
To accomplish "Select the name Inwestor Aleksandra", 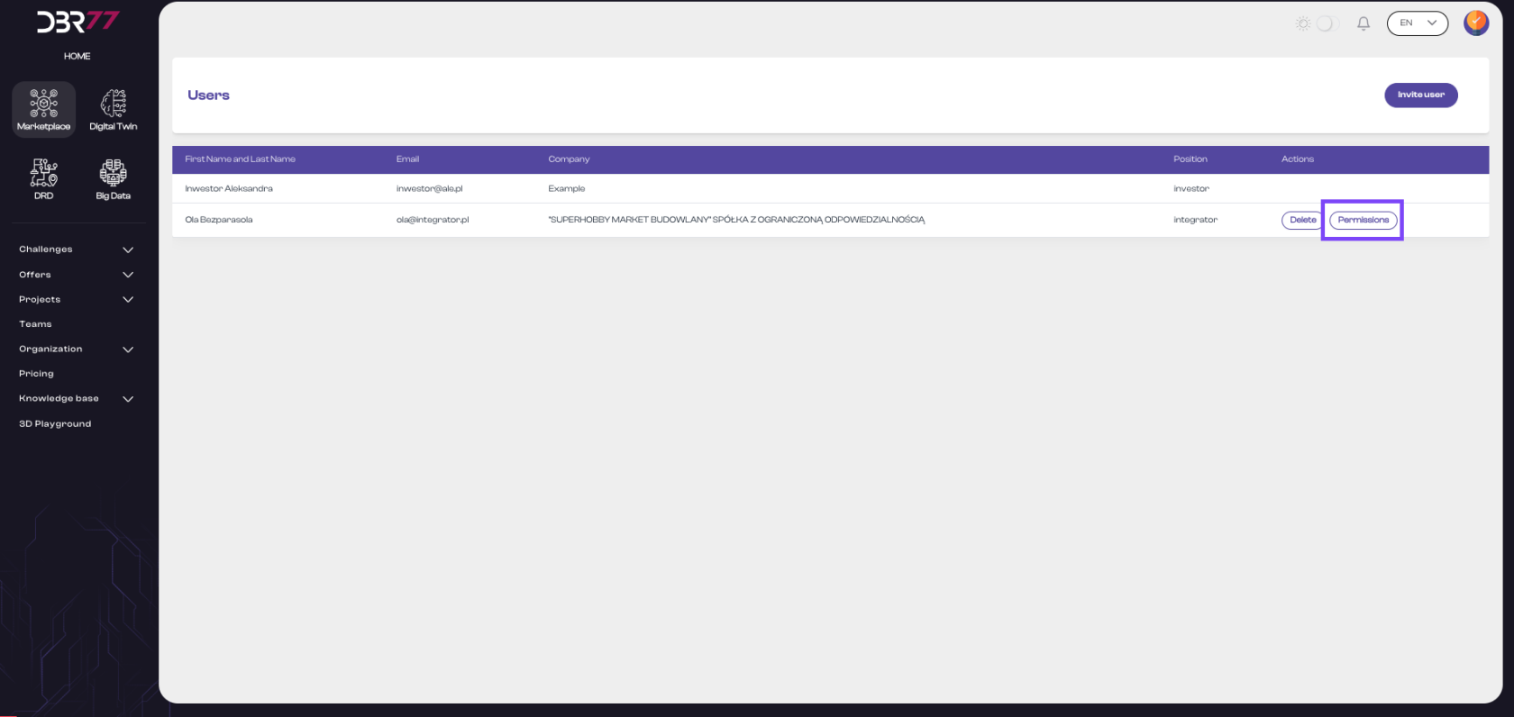I will (229, 189).
